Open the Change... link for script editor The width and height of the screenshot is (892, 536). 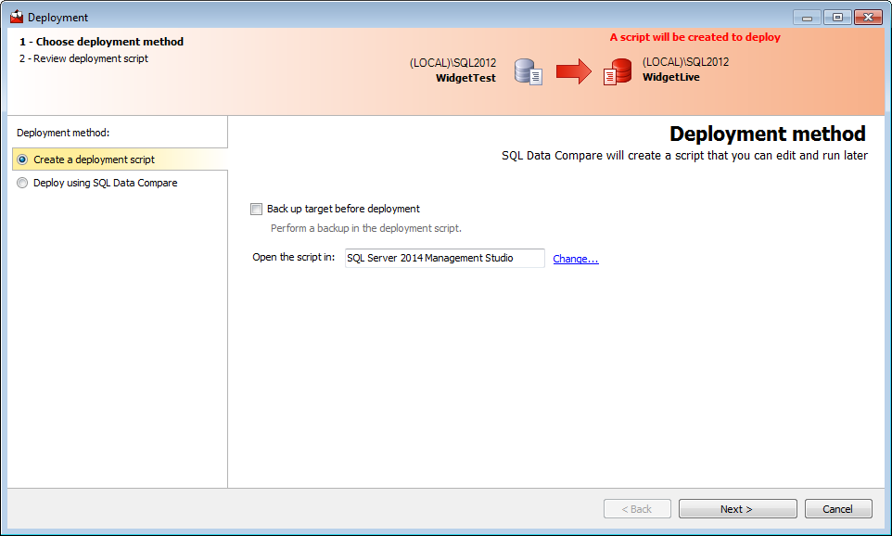(x=576, y=259)
